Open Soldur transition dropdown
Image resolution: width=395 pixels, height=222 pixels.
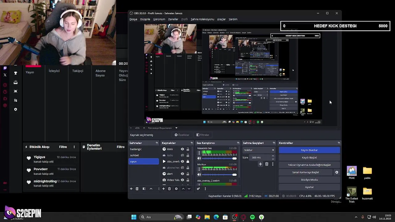pos(259,150)
